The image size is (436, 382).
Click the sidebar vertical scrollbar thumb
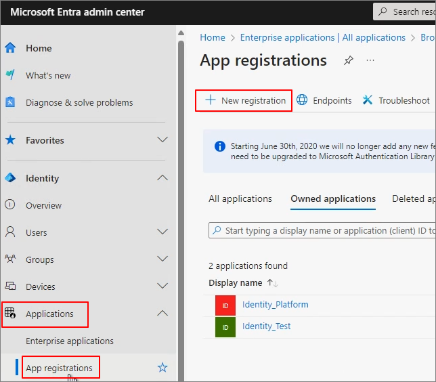pos(181,211)
